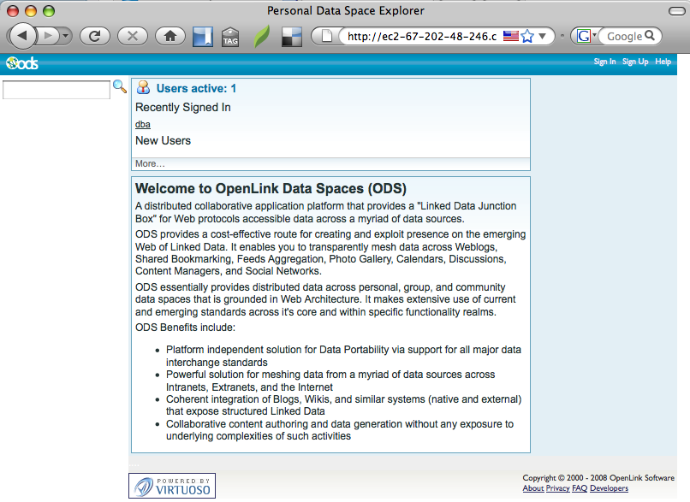Click More… under New Users
This screenshot has width=690, height=502.
click(x=150, y=163)
